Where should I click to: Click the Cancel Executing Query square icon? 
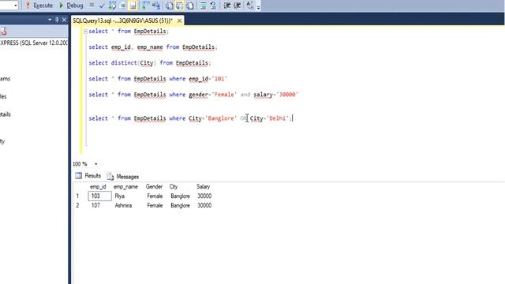tap(92, 6)
